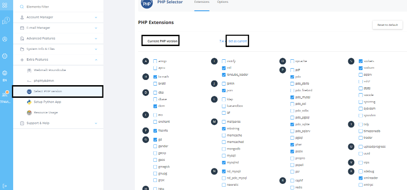Disable the fileinfo extension checkbox

pos(155,131)
